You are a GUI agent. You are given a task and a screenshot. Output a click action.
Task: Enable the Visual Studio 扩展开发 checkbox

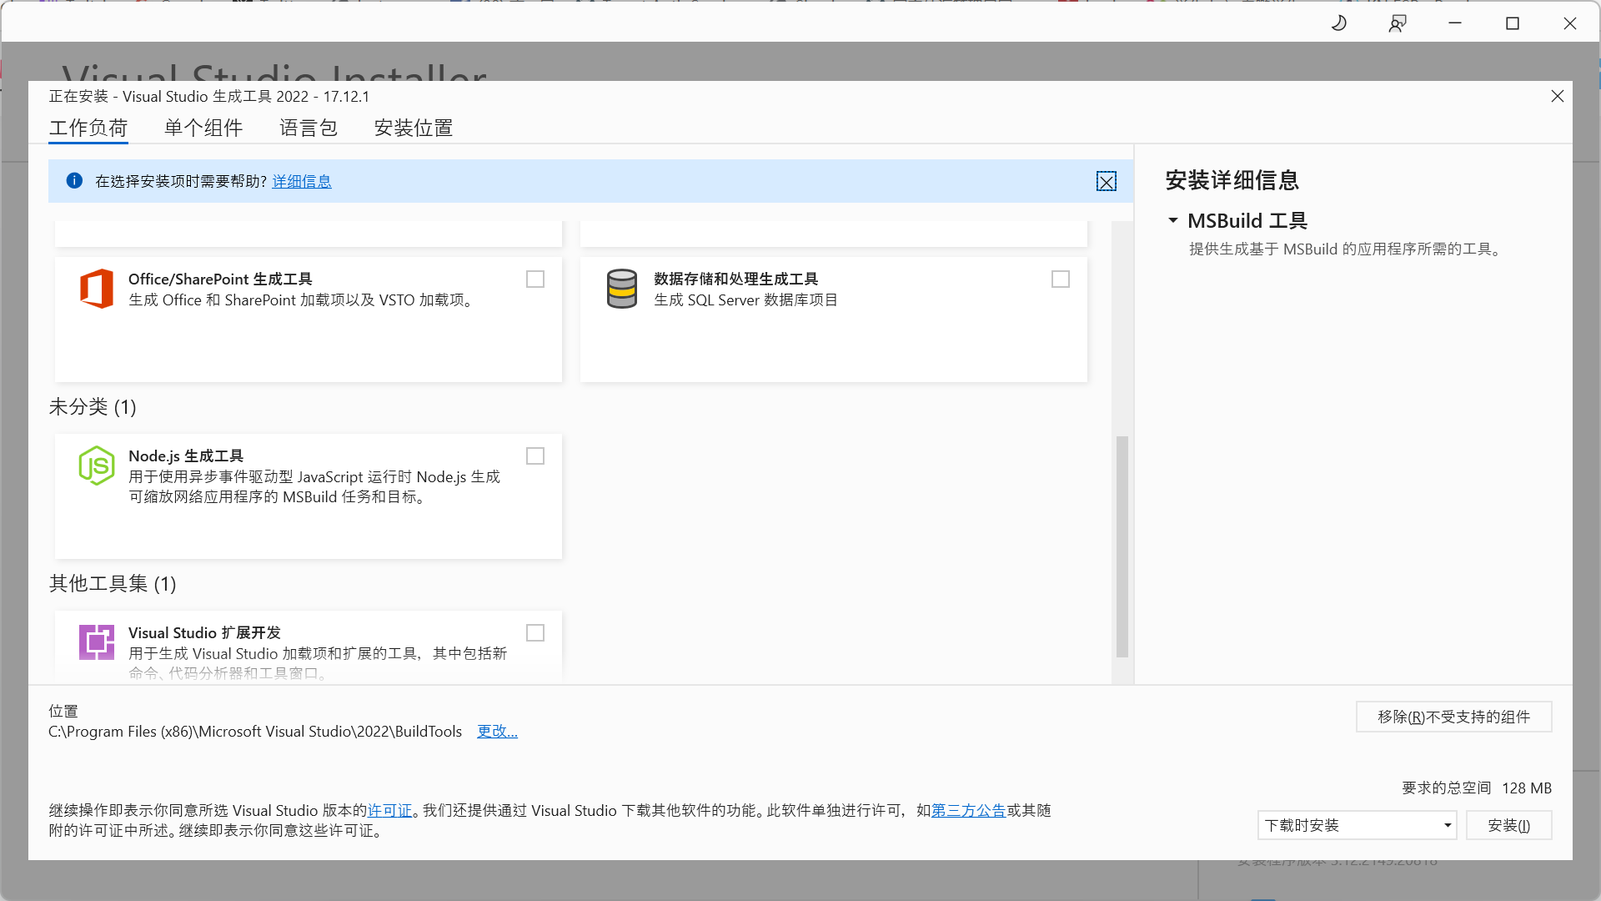[535, 632]
